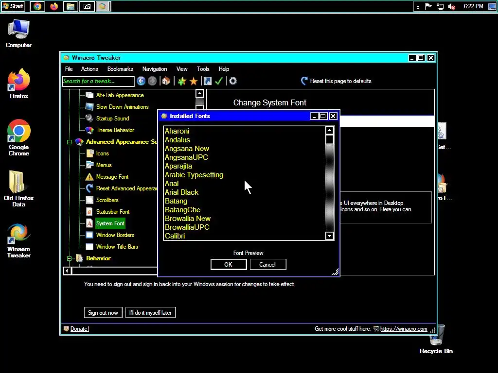The height and width of the screenshot is (373, 498).
Task: Confirm font choice with OK button
Action: 229,265
